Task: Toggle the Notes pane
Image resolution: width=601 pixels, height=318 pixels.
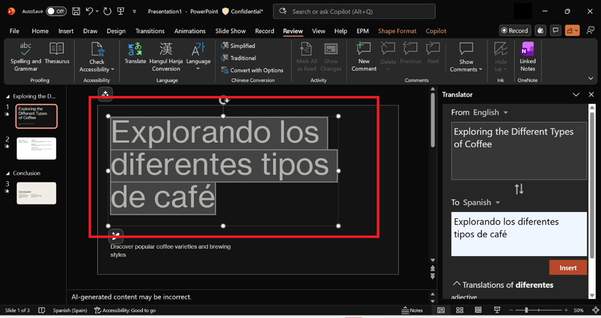Action: (412, 311)
